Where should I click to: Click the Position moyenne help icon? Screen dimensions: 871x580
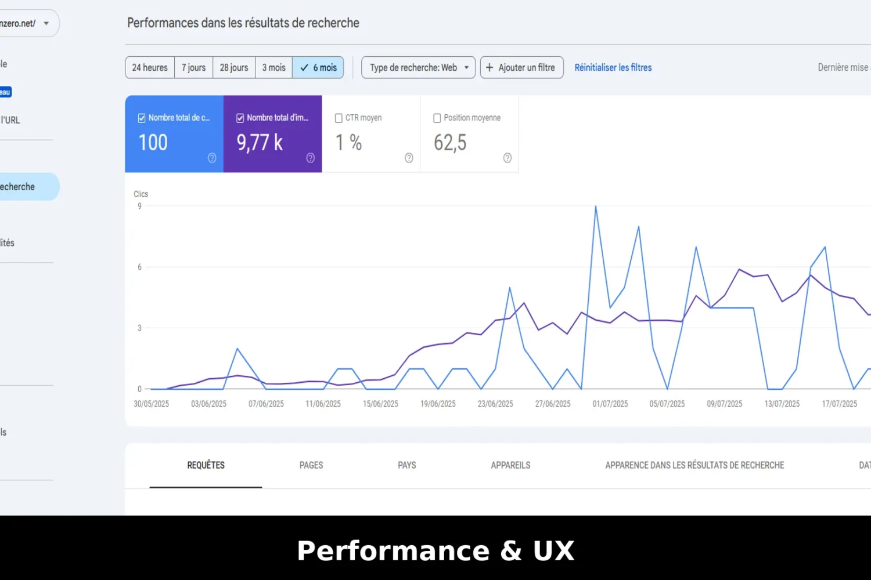(x=507, y=158)
